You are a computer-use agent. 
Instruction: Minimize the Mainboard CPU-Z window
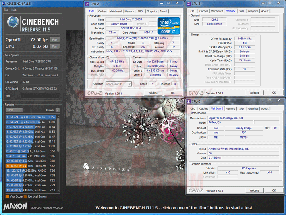click(x=263, y=101)
